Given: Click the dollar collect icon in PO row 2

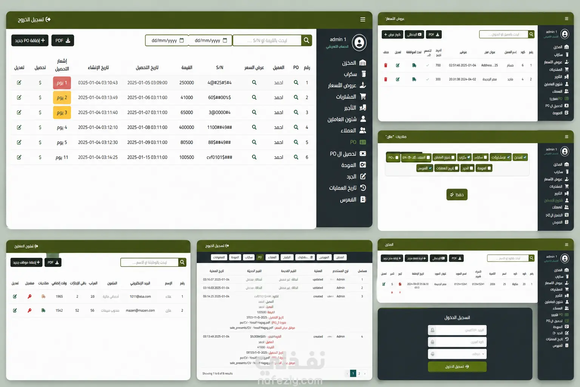Looking at the screenshot, I should click(40, 98).
